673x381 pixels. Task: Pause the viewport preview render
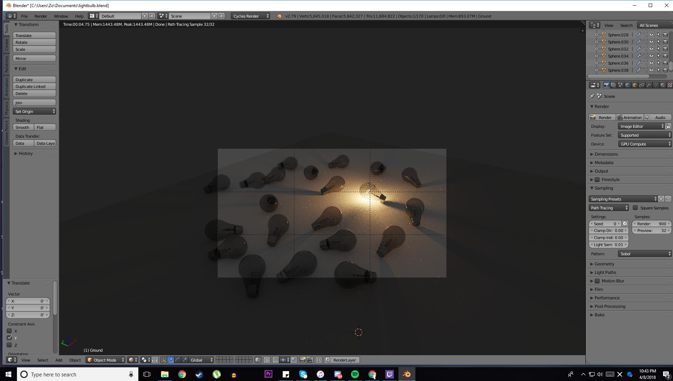[319, 360]
